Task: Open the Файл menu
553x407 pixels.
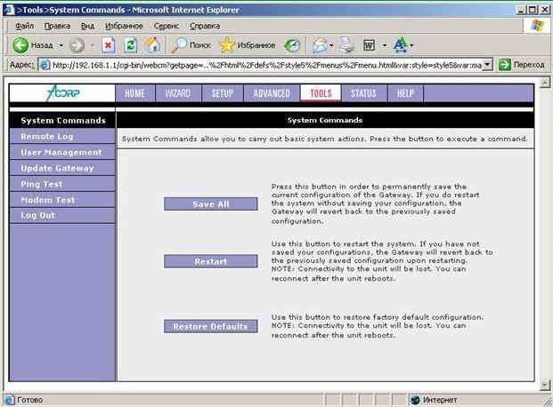Action: (24, 26)
